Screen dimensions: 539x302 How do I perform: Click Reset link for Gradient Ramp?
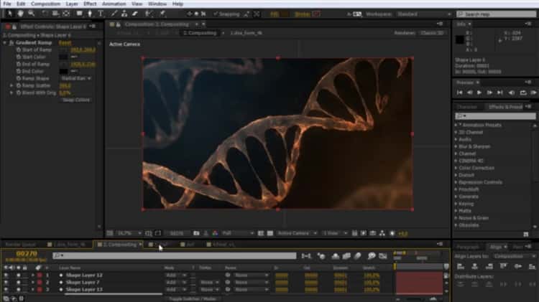tap(65, 43)
